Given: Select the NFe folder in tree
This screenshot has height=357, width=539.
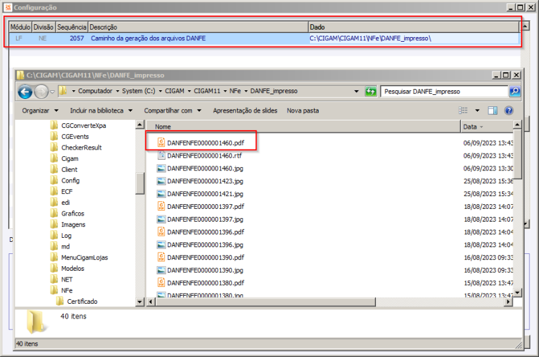Looking at the screenshot, I should 61,290.
